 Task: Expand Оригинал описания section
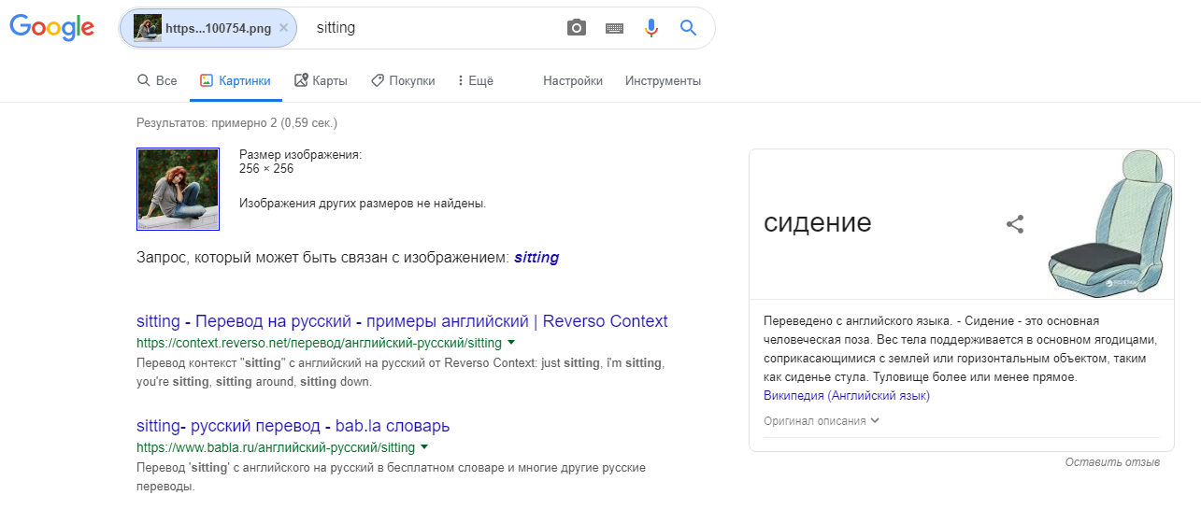[x=822, y=421]
